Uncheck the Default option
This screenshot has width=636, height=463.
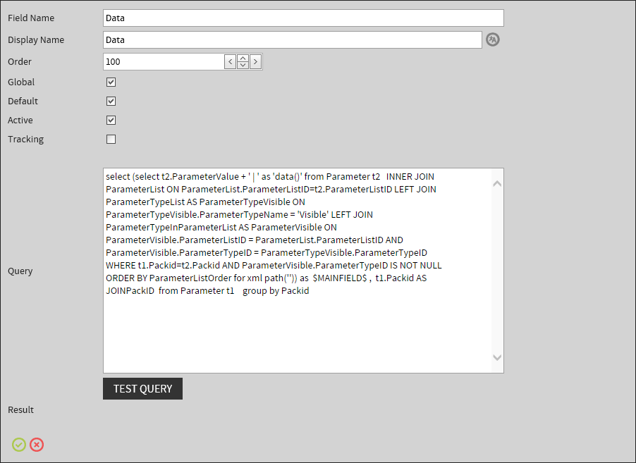(111, 101)
